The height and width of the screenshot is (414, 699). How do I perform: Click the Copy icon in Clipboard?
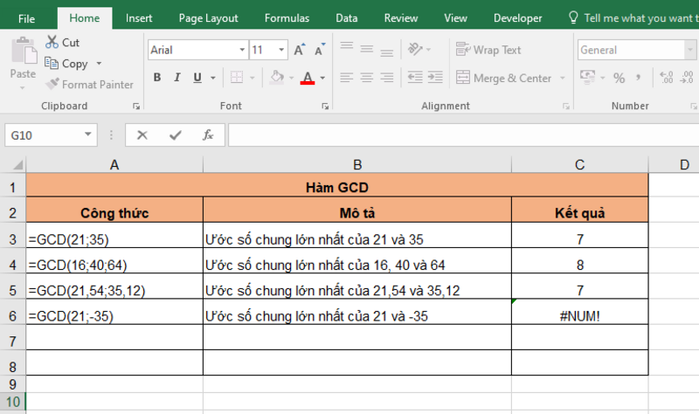pyautogui.click(x=52, y=63)
